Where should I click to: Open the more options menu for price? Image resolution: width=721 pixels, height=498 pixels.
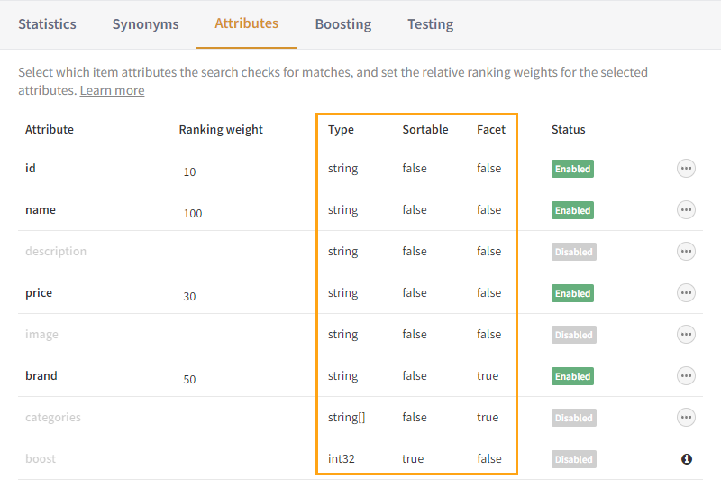686,293
